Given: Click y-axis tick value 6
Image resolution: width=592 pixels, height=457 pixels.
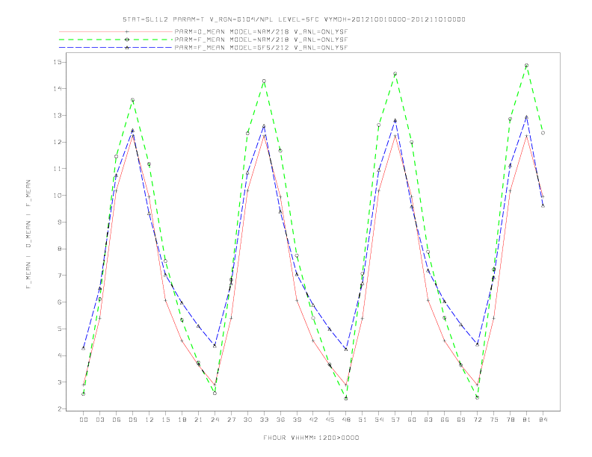Looking at the screenshot, I should (x=59, y=302).
